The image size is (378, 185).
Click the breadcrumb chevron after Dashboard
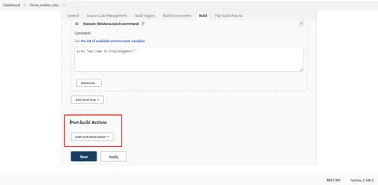(x=25, y=5)
